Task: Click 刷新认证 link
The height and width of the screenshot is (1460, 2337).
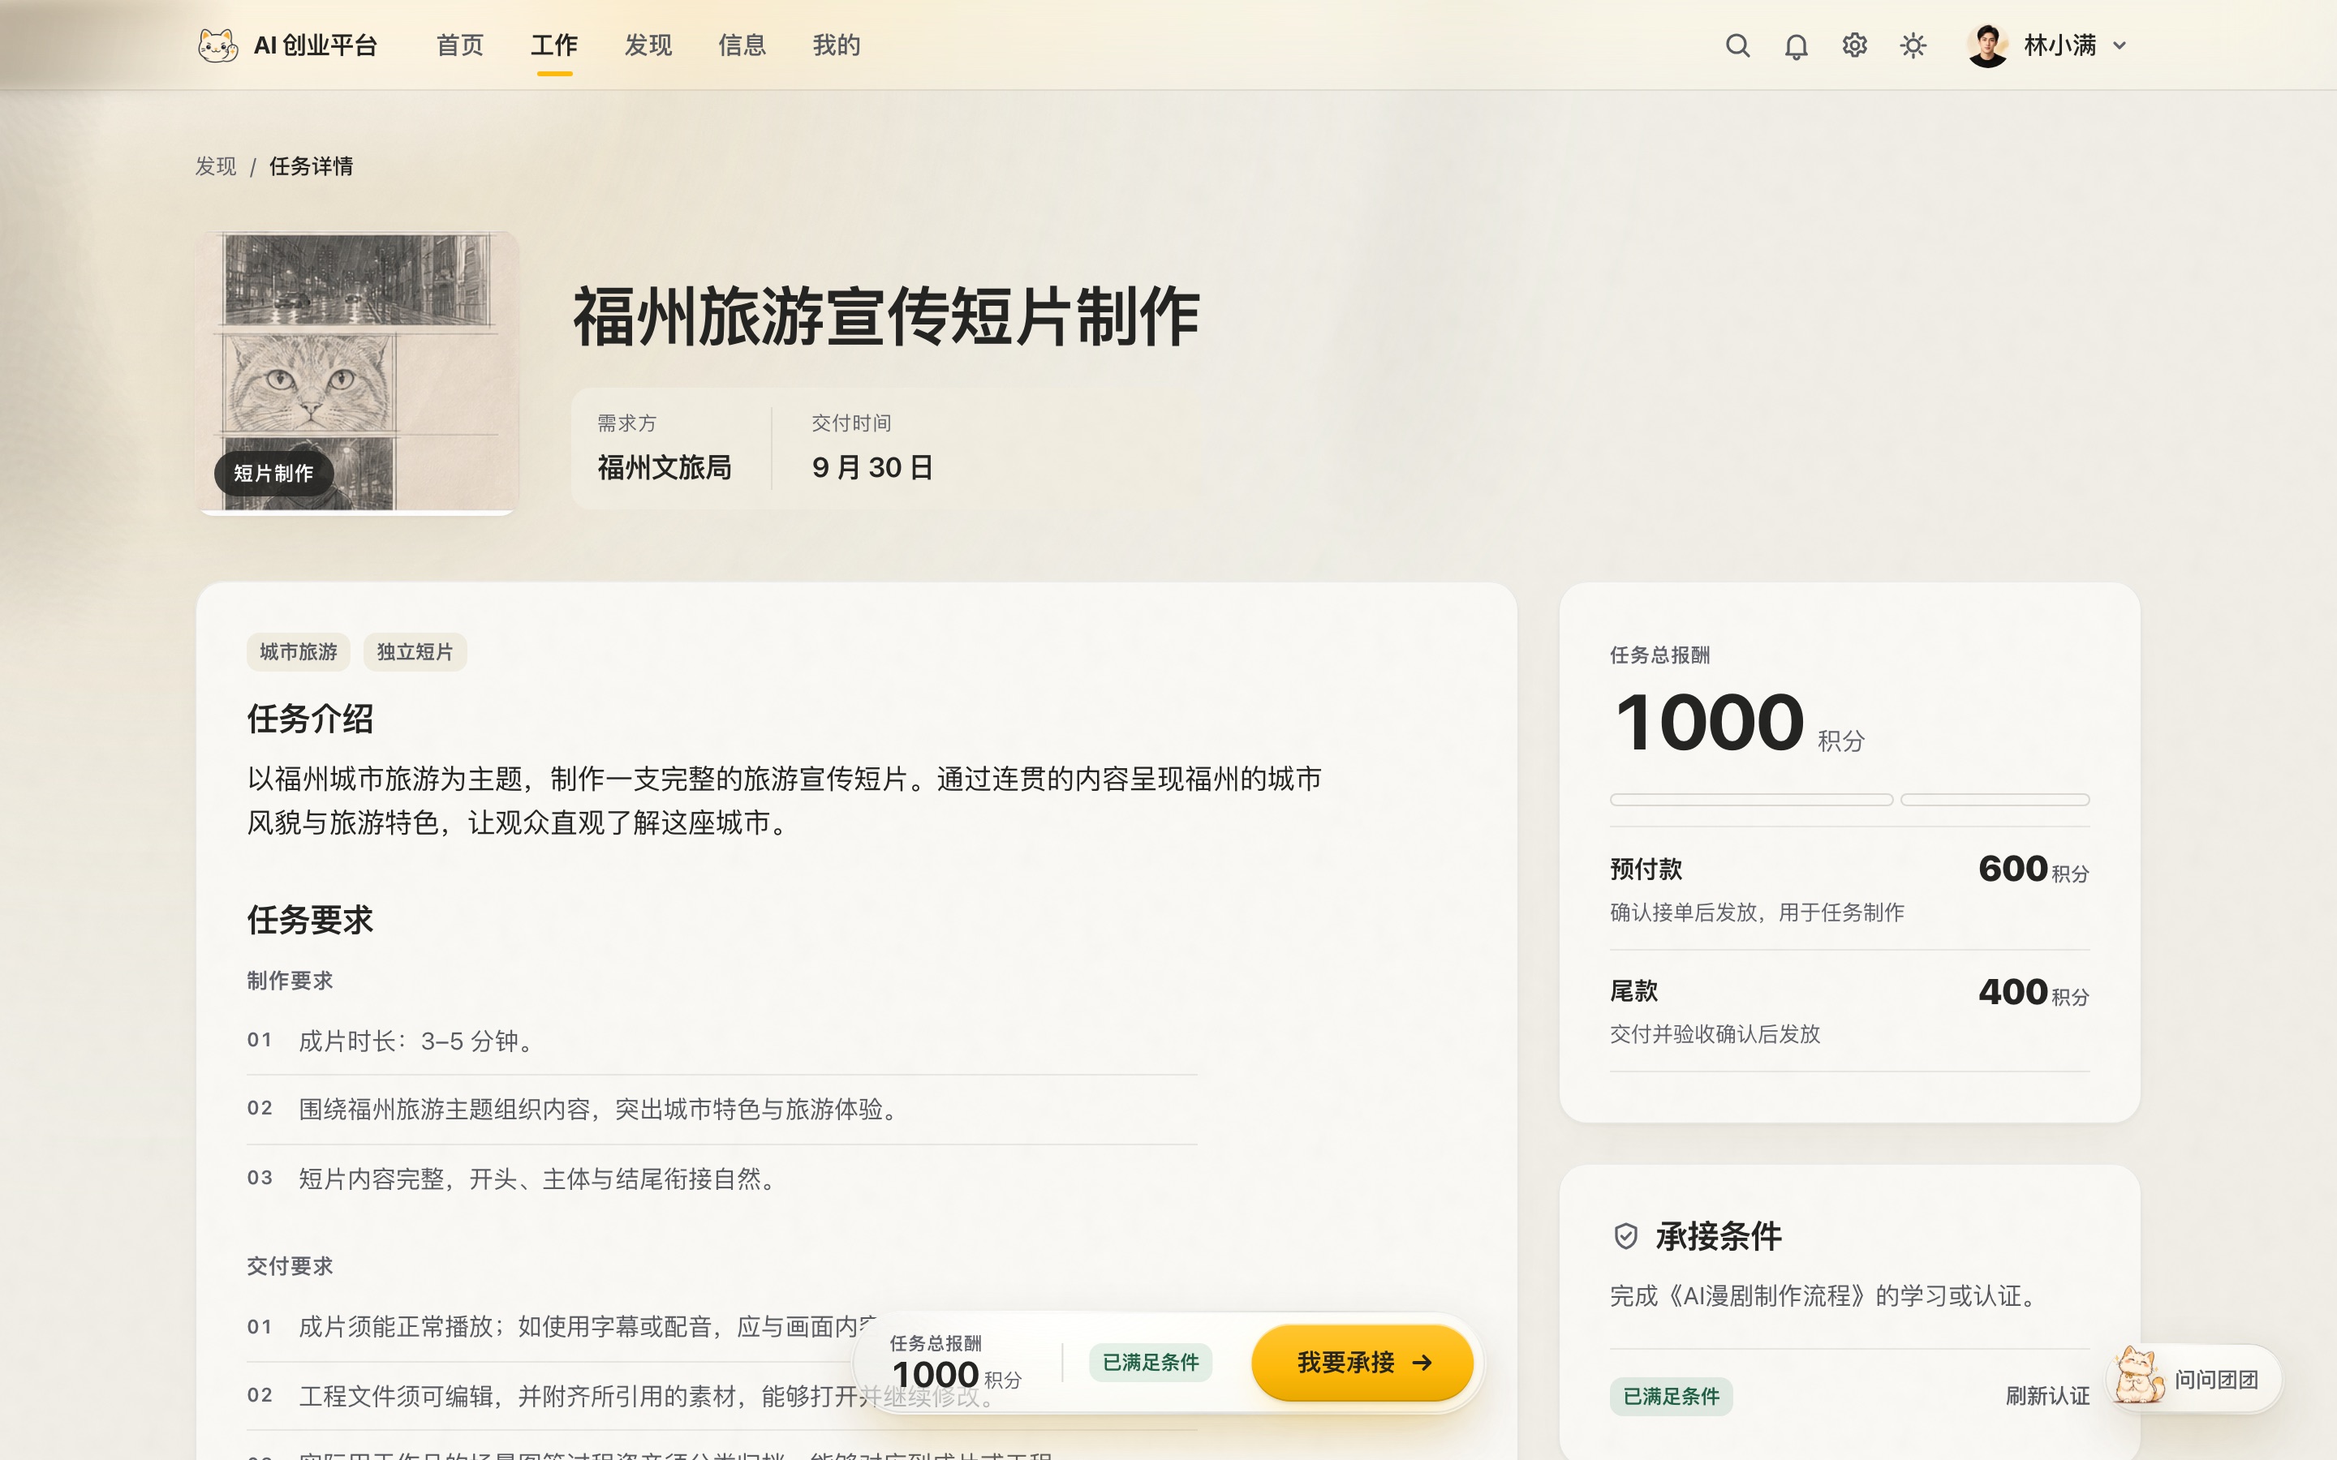Action: coord(2047,1396)
